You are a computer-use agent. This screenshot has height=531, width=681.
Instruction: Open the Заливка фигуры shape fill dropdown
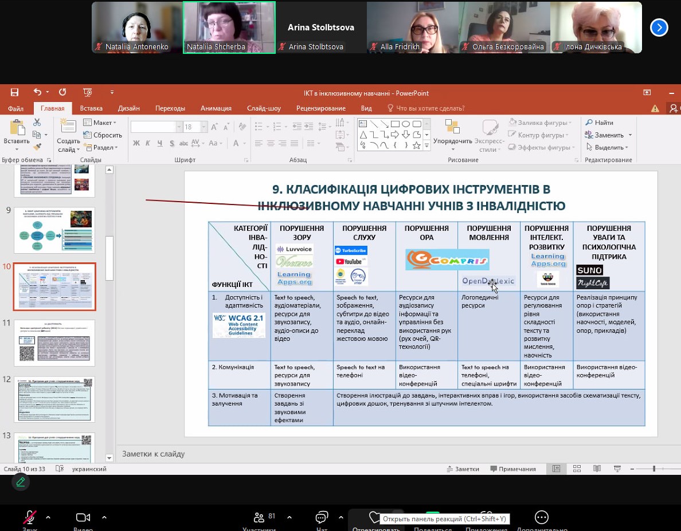click(540, 123)
